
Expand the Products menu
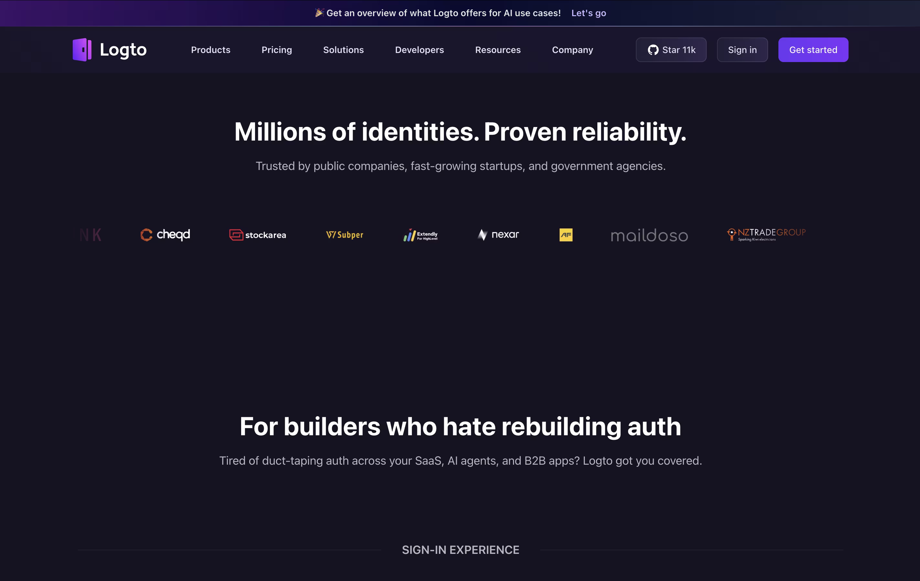pos(210,50)
